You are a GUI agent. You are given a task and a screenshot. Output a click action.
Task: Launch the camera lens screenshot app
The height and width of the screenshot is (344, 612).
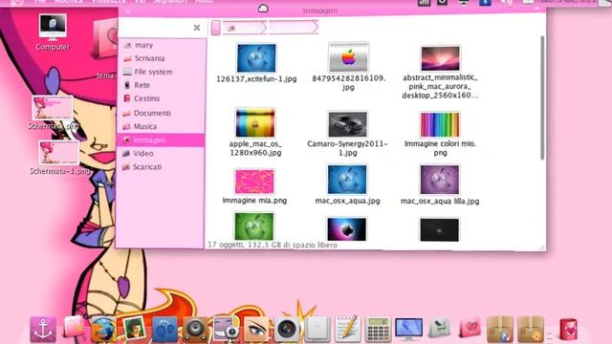[287, 330]
